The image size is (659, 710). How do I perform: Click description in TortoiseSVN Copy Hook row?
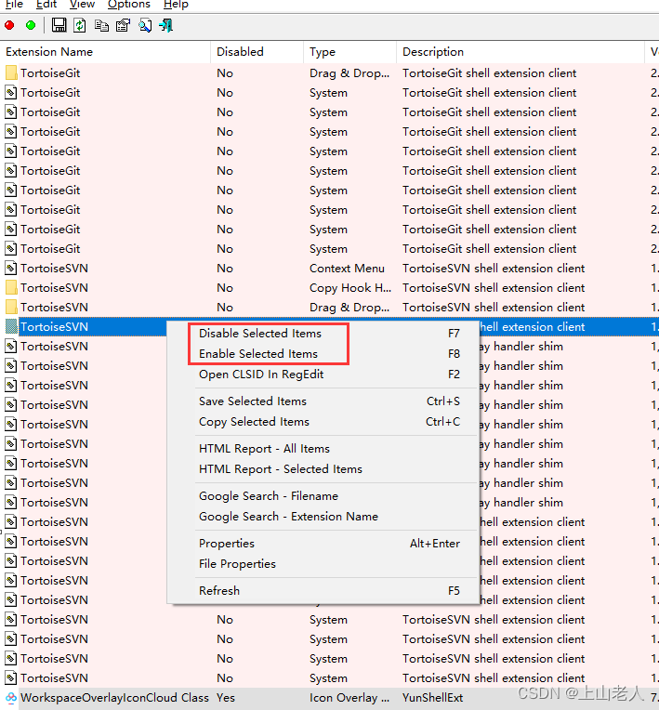(x=494, y=287)
